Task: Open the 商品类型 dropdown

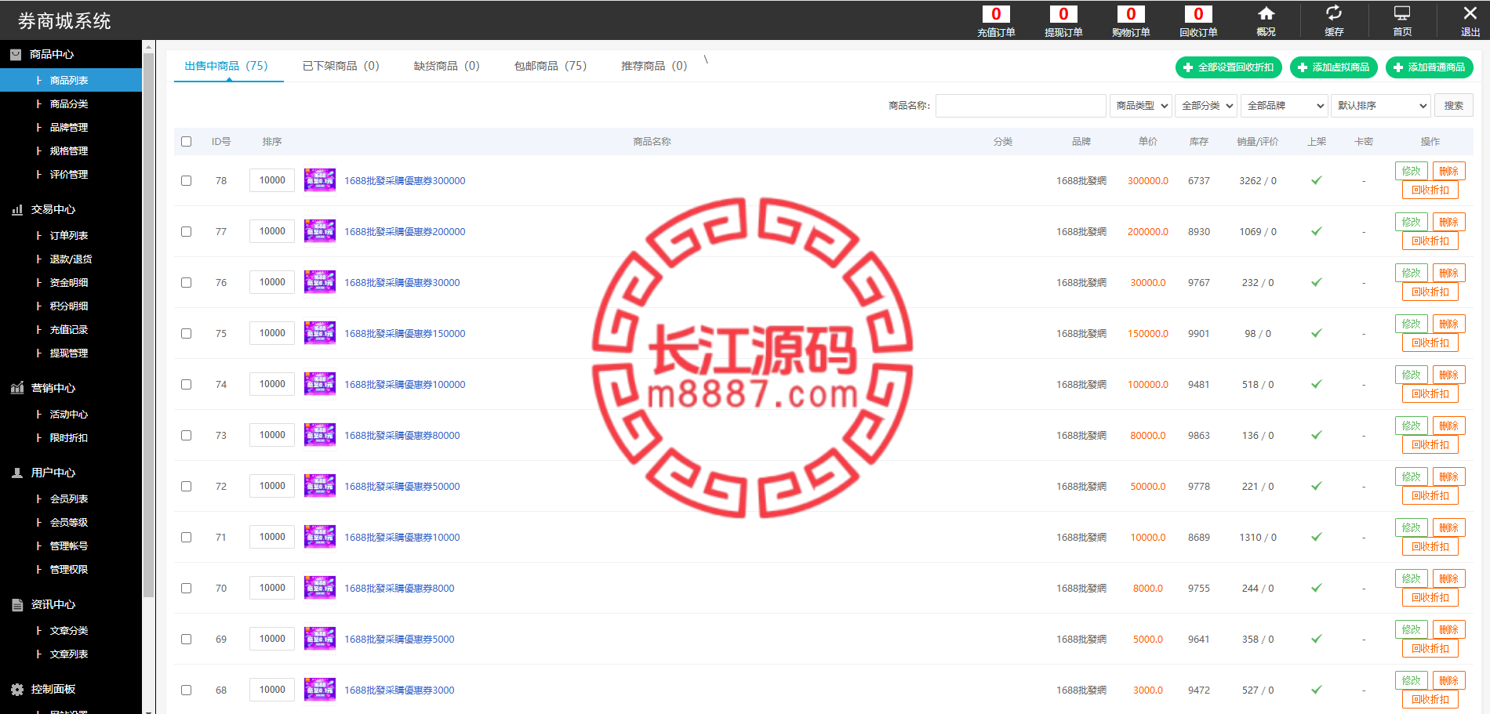Action: (x=1140, y=105)
